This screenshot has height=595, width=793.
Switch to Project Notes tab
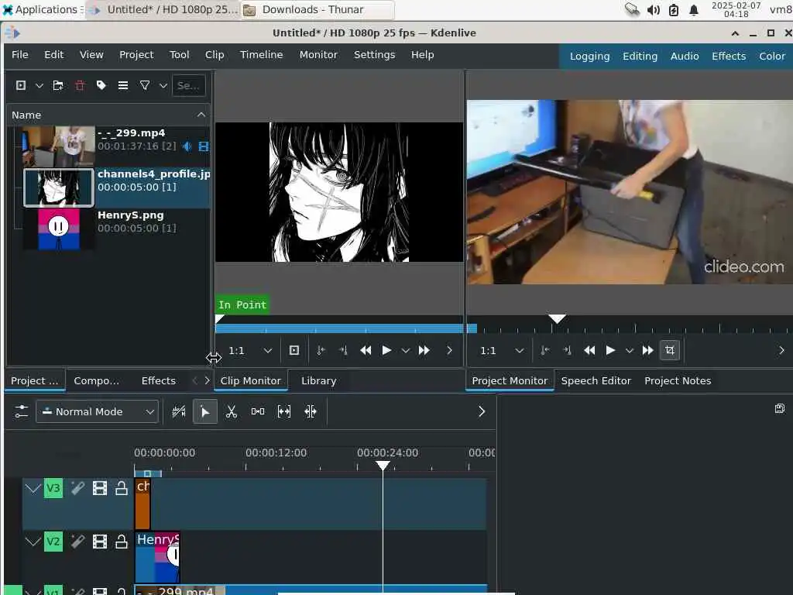click(x=678, y=381)
